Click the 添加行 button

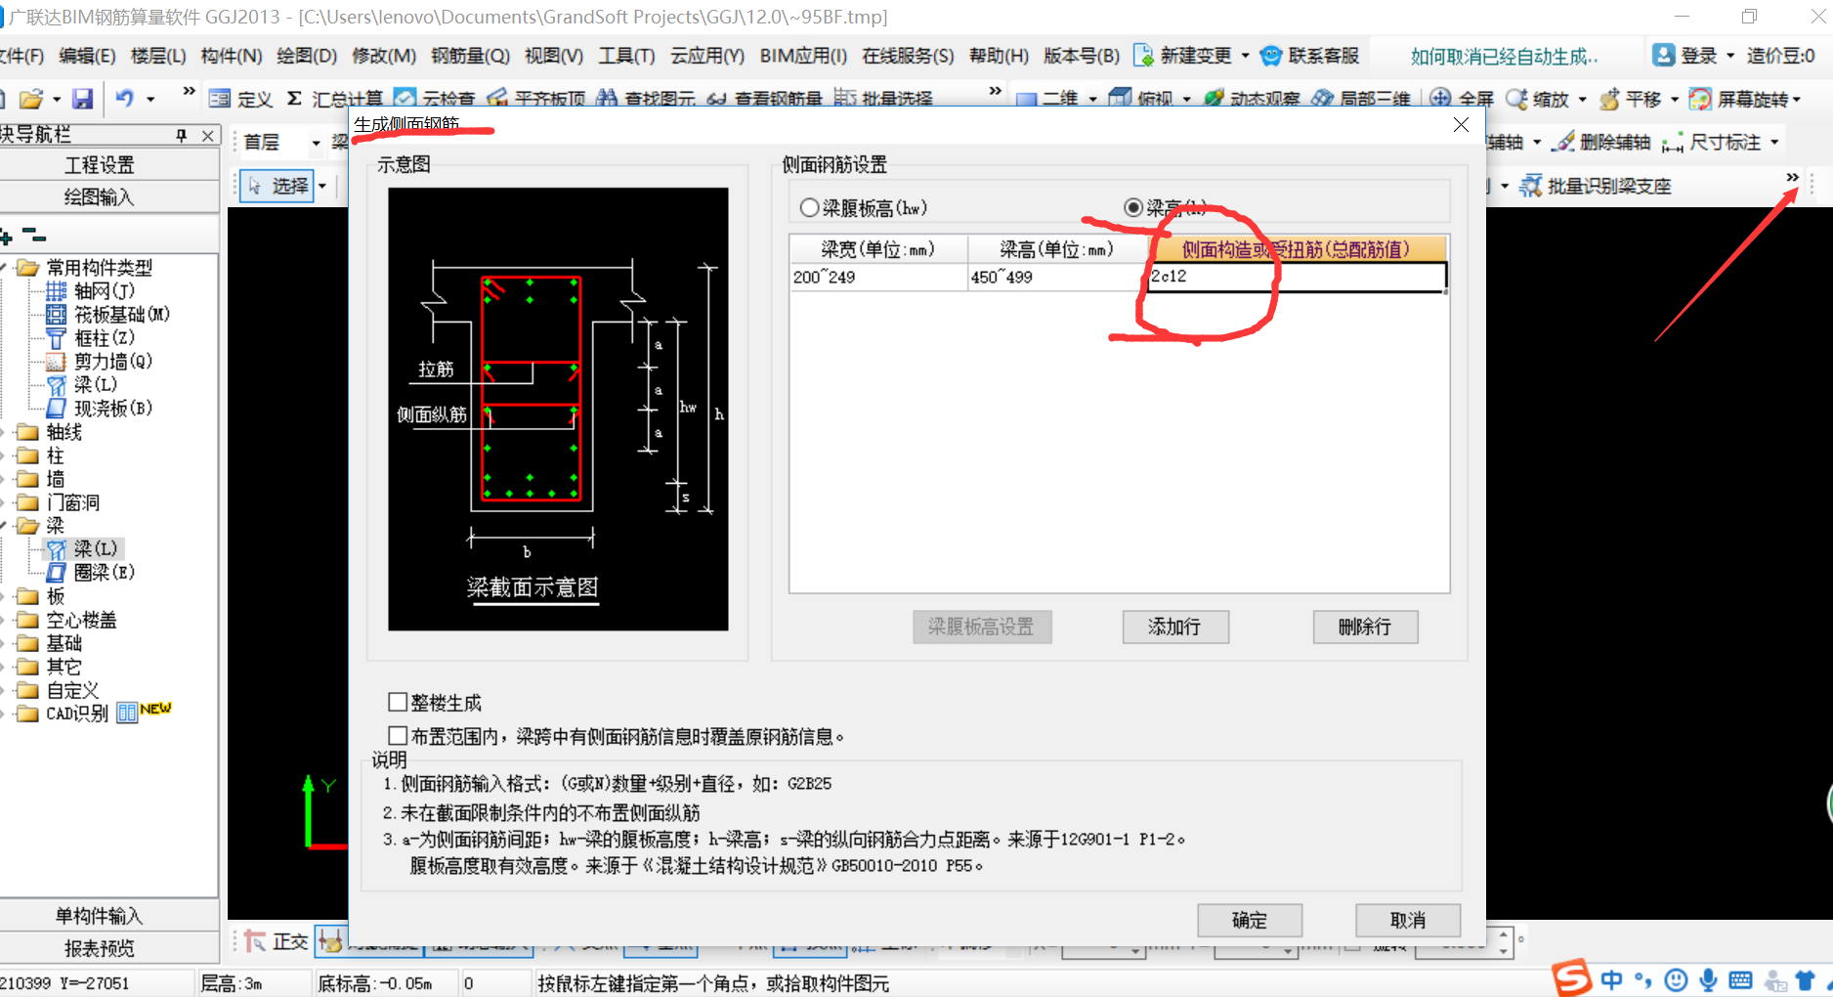[x=1175, y=627]
